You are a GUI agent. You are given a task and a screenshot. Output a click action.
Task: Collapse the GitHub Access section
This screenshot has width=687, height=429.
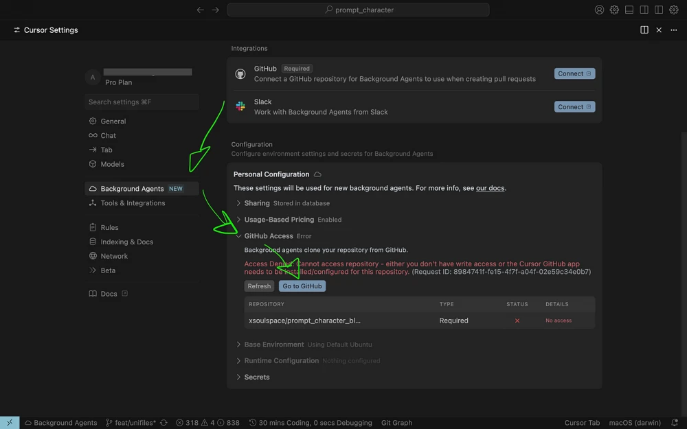[269, 236]
